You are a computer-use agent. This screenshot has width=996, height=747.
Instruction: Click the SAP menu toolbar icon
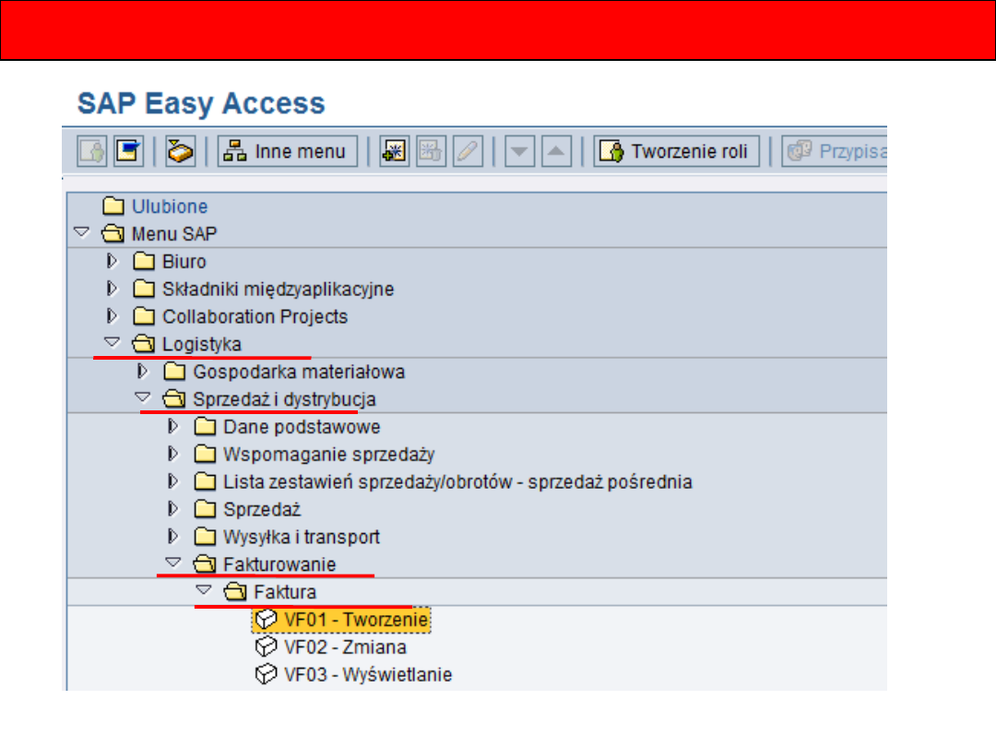click(126, 152)
